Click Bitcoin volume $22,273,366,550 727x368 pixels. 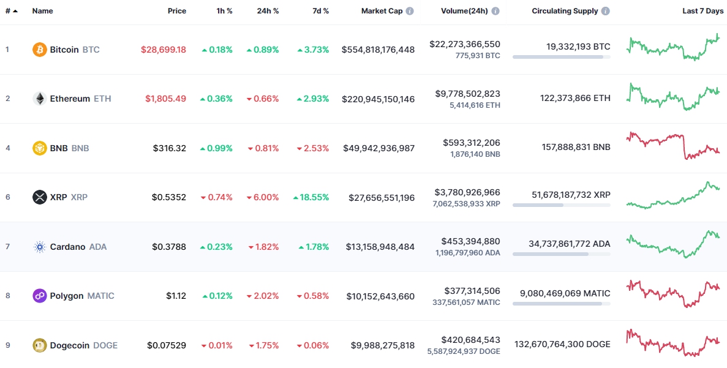tap(465, 45)
